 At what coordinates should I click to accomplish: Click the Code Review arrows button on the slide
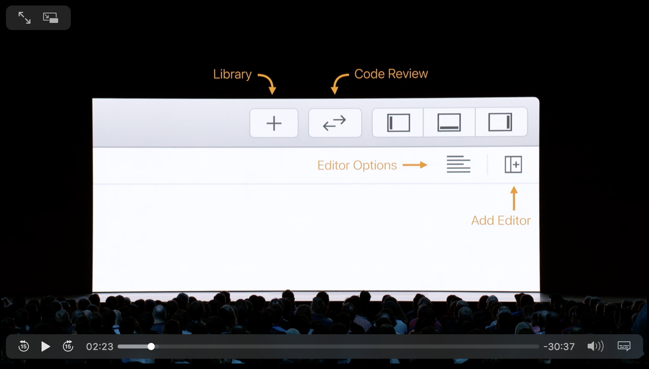click(335, 123)
